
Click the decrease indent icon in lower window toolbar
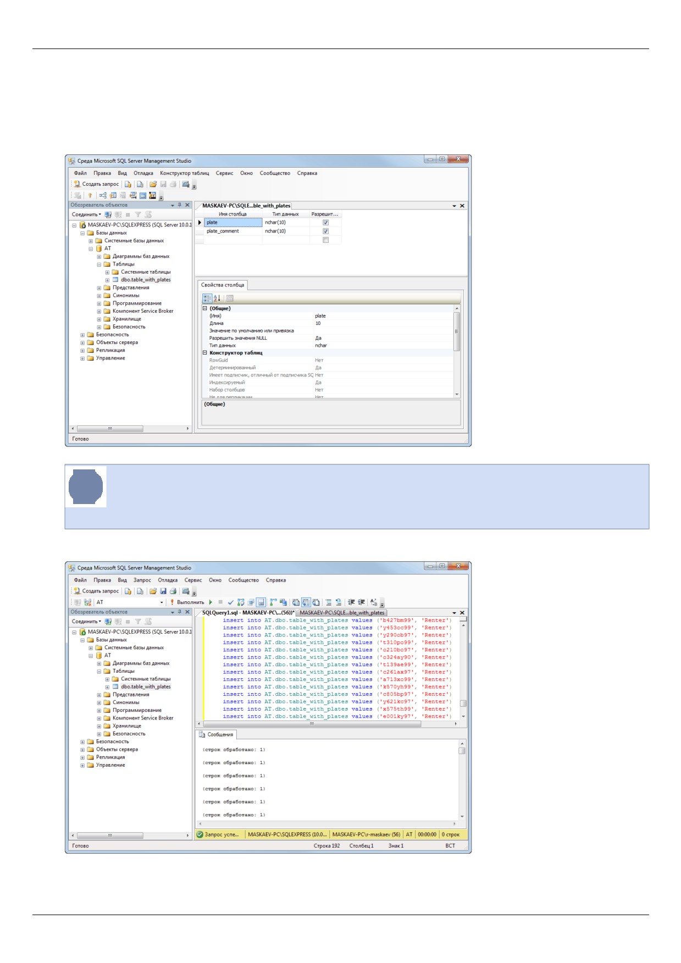(351, 602)
